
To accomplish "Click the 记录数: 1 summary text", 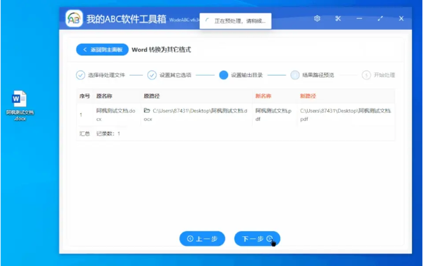I will click(x=108, y=134).
